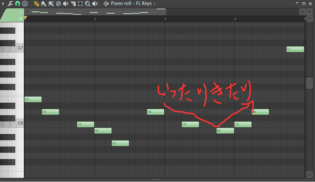Click the 'Piano roll - FL Keys' title

(131, 3)
